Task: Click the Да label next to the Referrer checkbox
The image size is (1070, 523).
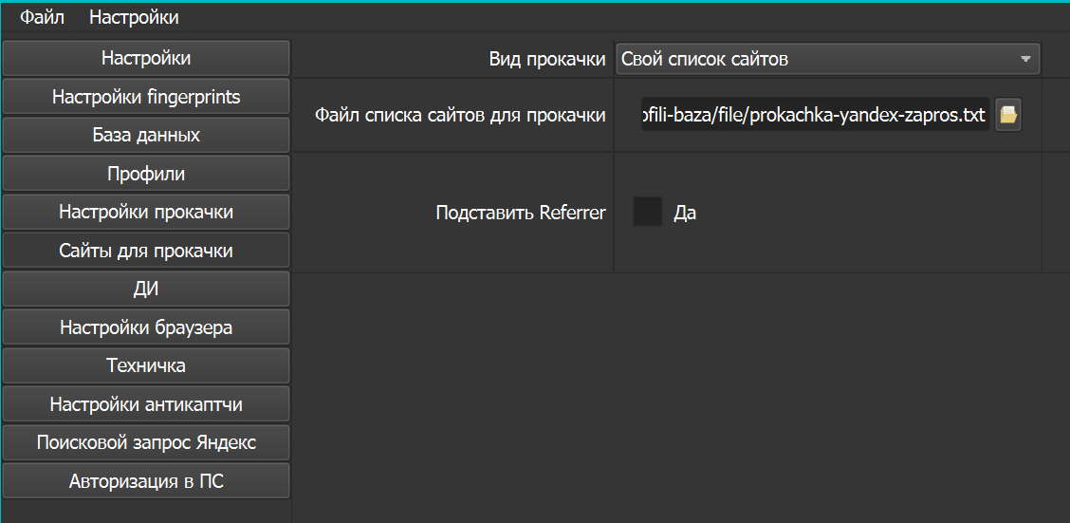Action: point(685,213)
